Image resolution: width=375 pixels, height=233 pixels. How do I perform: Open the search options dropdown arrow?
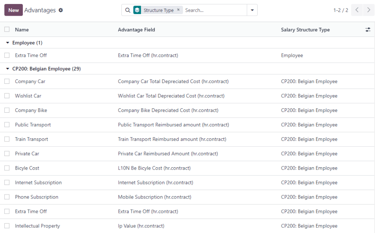tap(252, 10)
